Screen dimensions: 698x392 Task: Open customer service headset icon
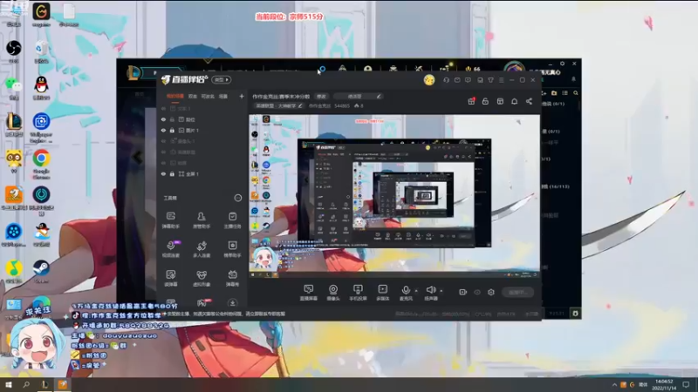coord(446,80)
